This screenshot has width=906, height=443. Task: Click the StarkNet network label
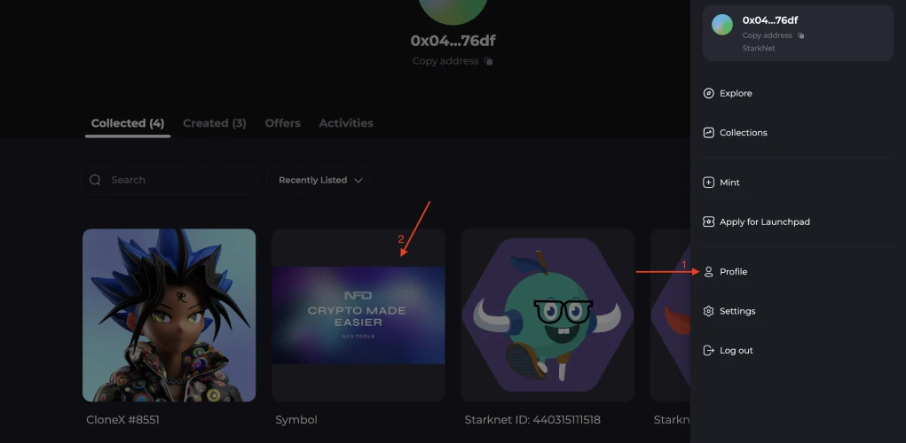(x=759, y=49)
